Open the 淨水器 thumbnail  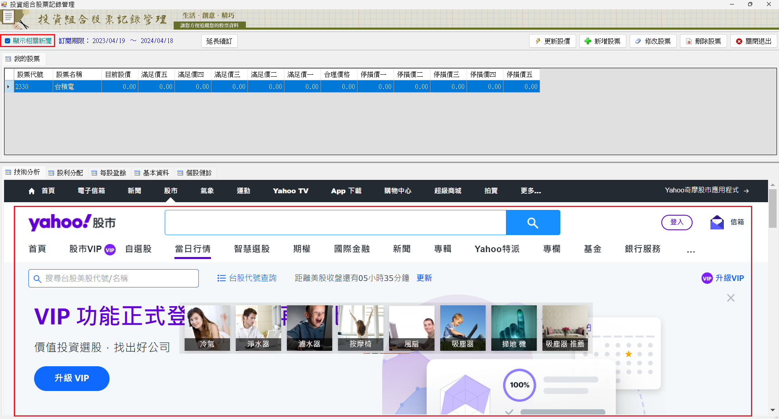tap(258, 328)
